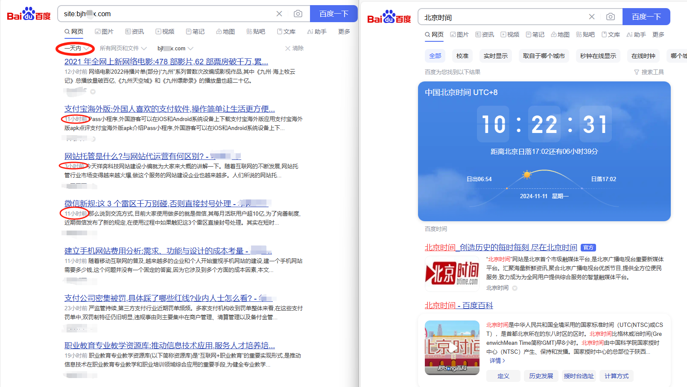The height and width of the screenshot is (387, 687).
Task: Open 图片 tab in right window
Action: 459,35
